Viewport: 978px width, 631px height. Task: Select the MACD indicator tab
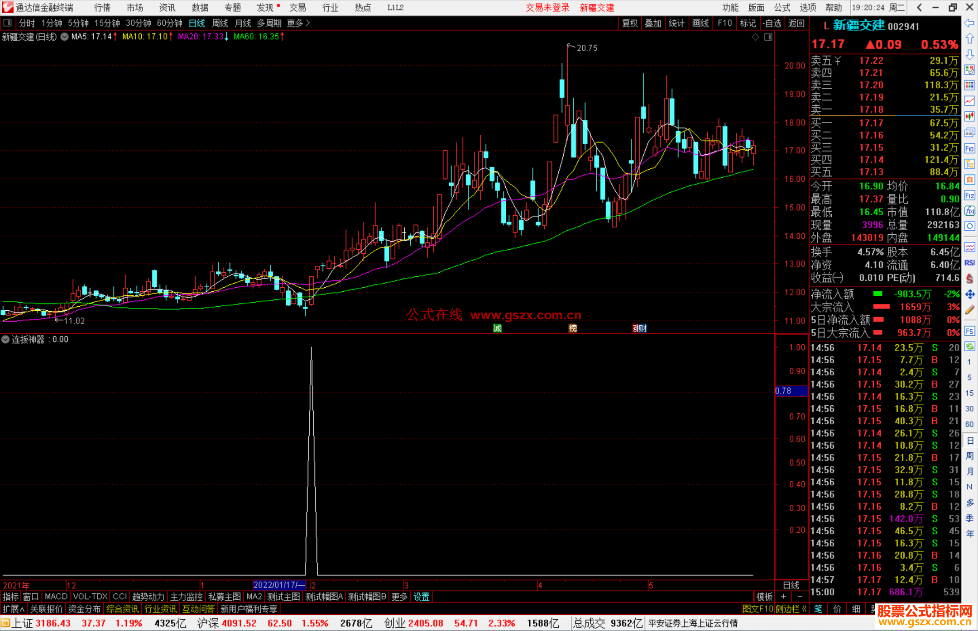click(56, 597)
